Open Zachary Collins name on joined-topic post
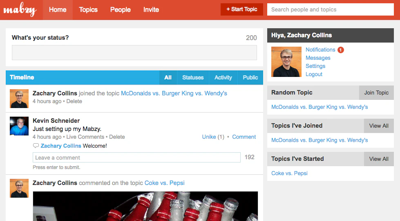The width and height of the screenshot is (400, 221). pyautogui.click(x=55, y=93)
